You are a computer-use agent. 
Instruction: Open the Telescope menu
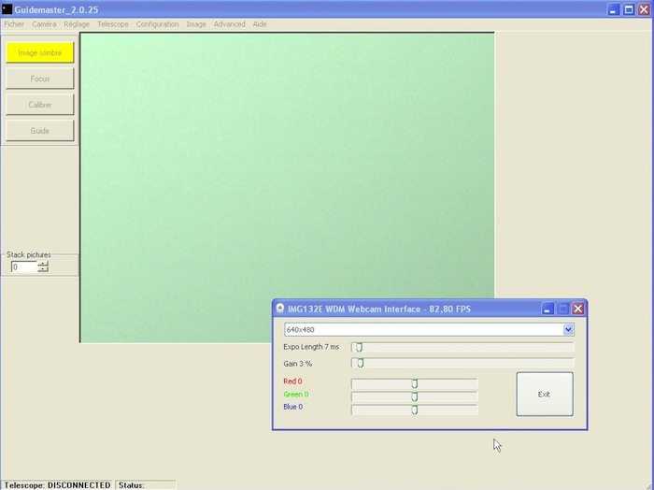(x=113, y=24)
